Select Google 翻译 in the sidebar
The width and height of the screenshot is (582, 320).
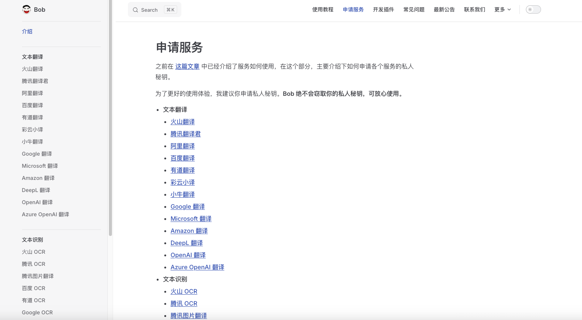(x=37, y=154)
